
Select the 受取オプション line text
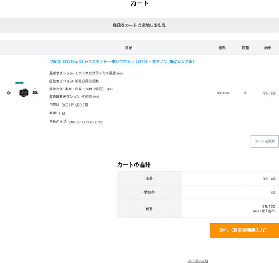[74, 81]
